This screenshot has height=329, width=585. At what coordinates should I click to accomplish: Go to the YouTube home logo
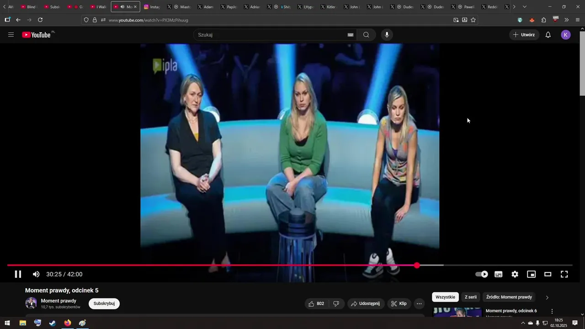[37, 35]
